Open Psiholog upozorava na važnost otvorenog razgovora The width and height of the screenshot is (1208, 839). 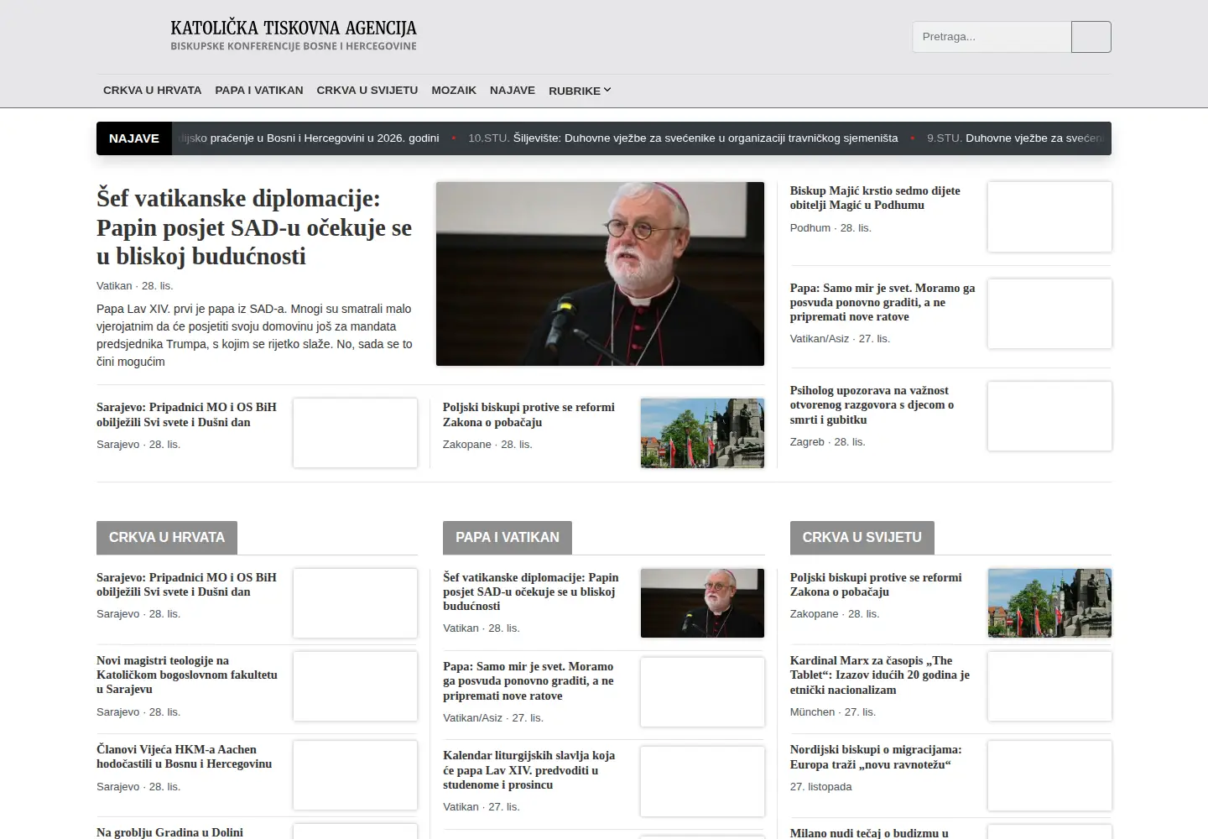pos(872,405)
